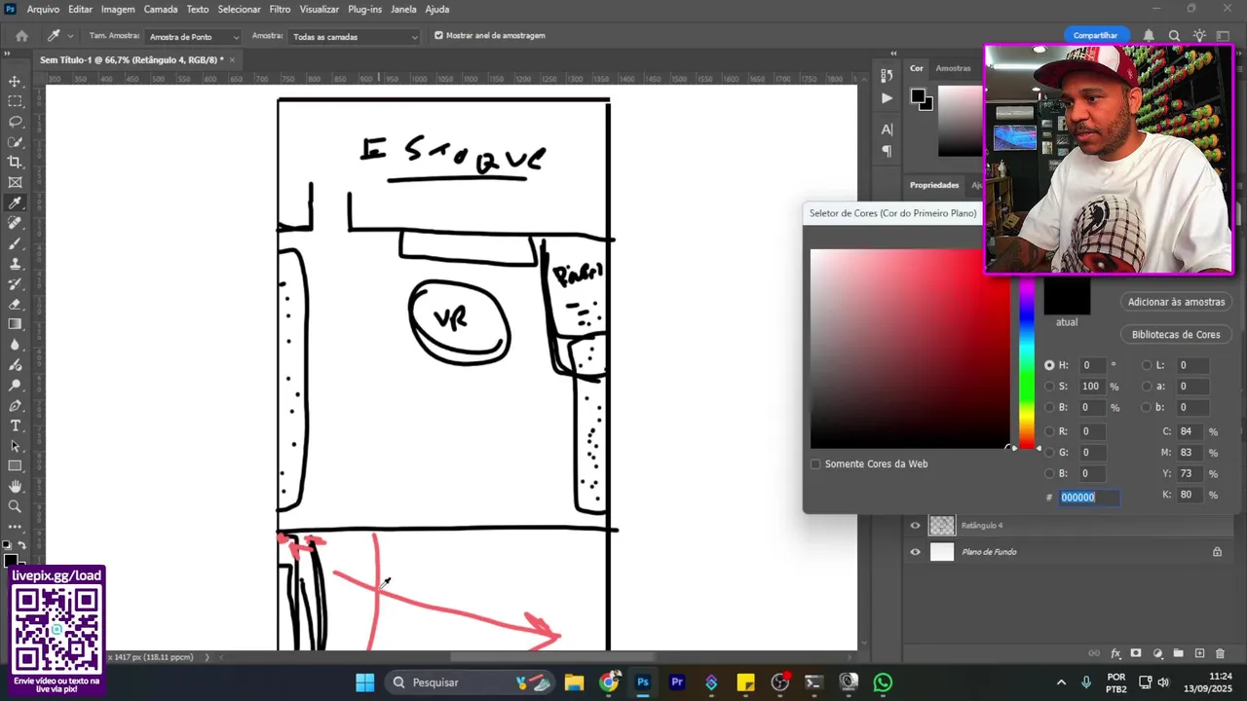This screenshot has width=1247, height=701.
Task: Select the Hand tool
Action: pos(15,486)
